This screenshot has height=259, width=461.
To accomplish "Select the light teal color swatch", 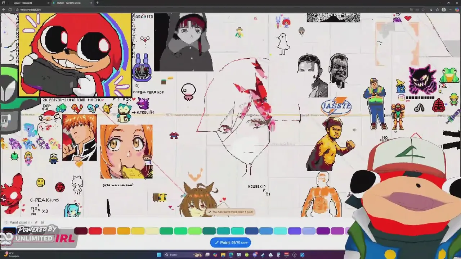I will (238, 231).
